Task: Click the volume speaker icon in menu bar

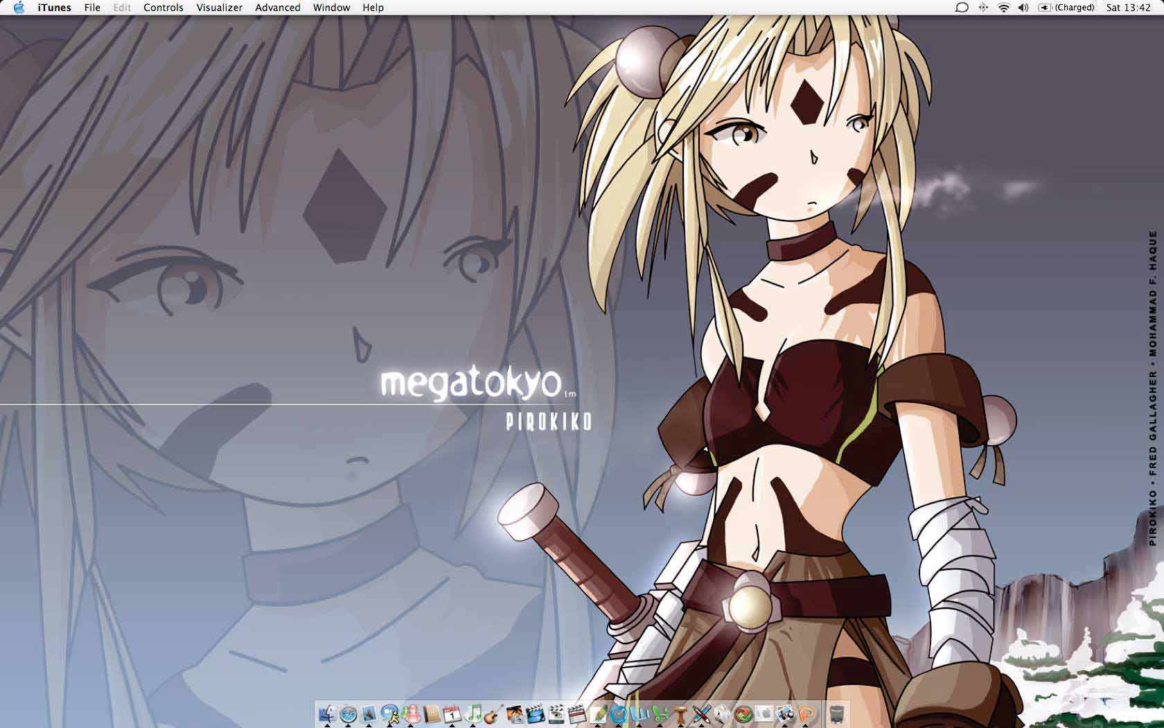Action: coord(1023,8)
